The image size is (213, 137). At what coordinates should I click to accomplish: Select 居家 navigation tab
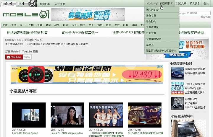(x=108, y=25)
